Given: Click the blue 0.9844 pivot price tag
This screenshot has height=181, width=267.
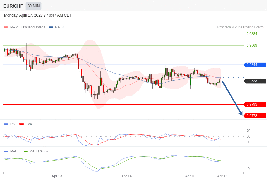Looking at the screenshot, I should [x=255, y=65].
